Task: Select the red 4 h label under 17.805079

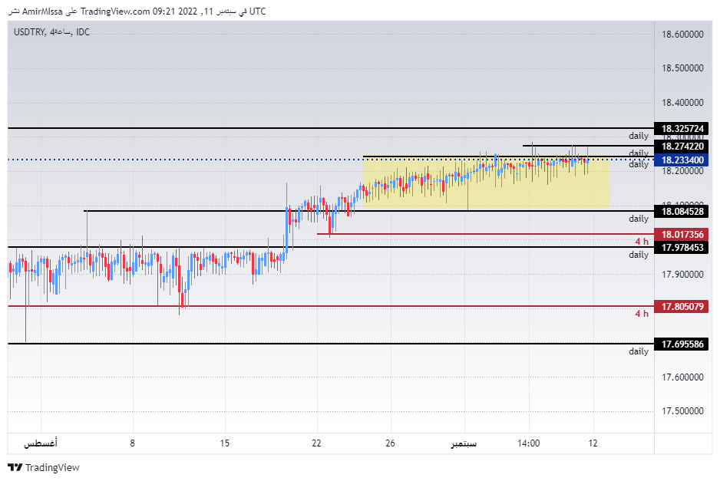Action: (x=642, y=314)
